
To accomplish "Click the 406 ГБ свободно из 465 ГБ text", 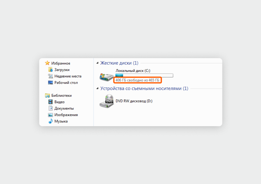I will click(137, 80).
